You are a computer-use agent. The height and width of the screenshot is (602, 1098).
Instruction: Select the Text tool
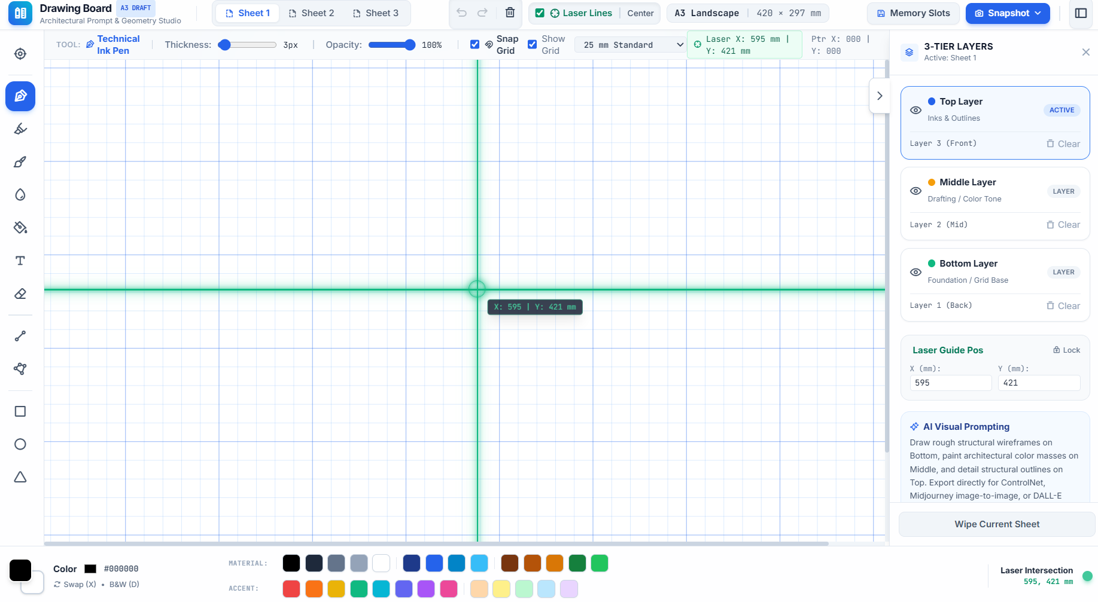(20, 261)
